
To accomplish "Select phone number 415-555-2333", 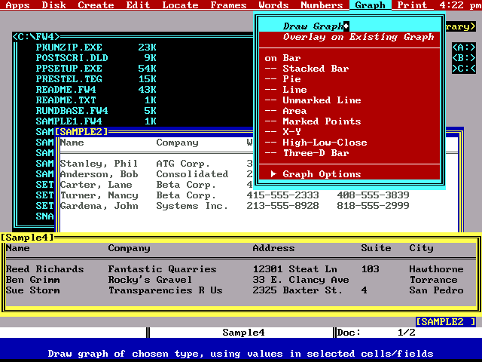I will pyautogui.click(x=282, y=195).
